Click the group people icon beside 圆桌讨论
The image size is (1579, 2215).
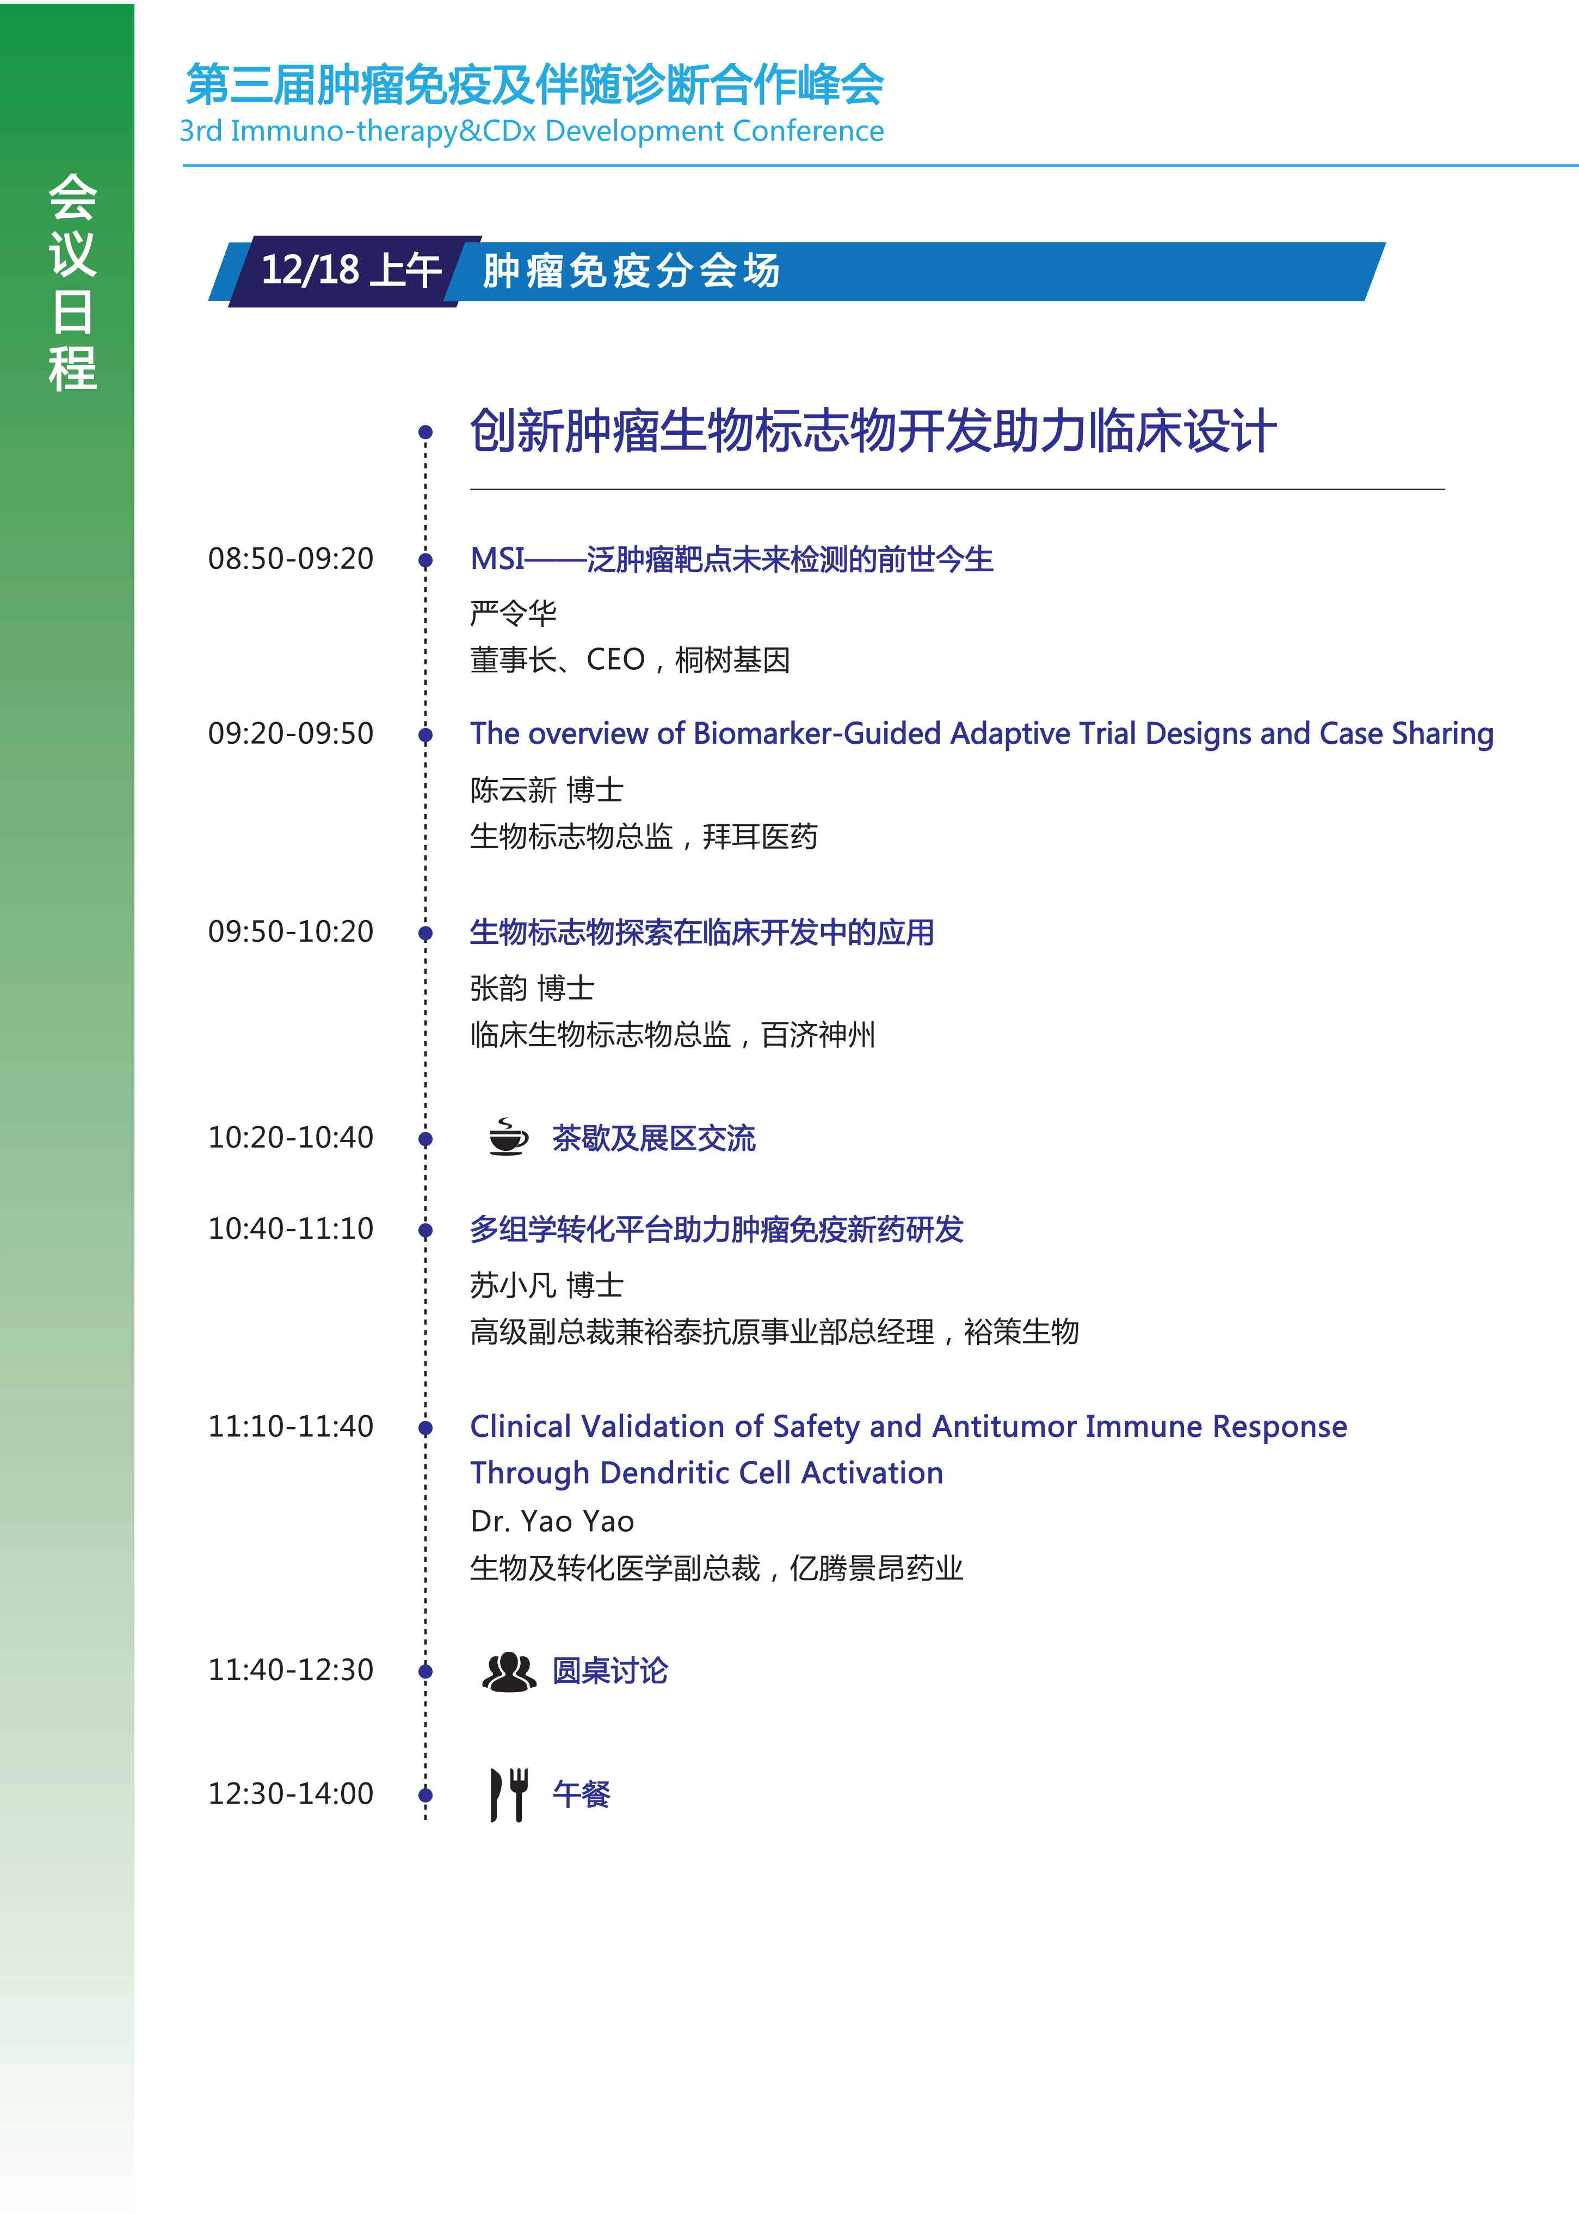coord(509,1671)
